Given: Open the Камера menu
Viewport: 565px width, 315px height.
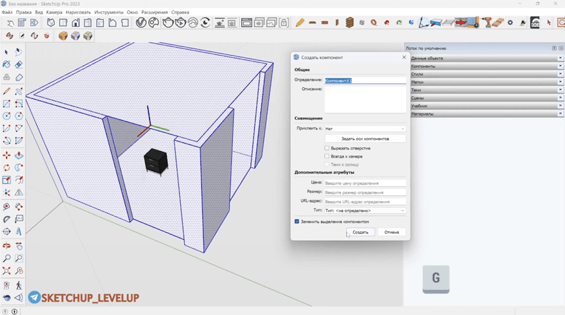Looking at the screenshot, I should [x=54, y=12].
